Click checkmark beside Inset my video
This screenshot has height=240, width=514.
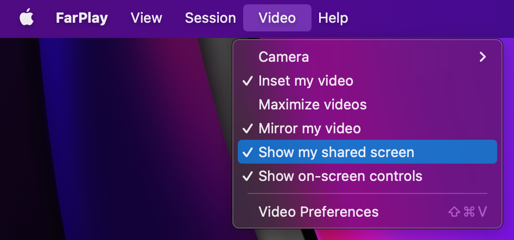[x=248, y=81]
